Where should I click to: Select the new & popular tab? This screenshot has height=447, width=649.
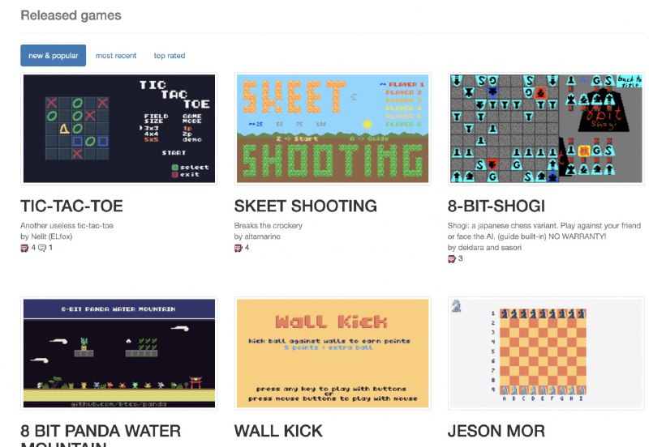(x=53, y=55)
